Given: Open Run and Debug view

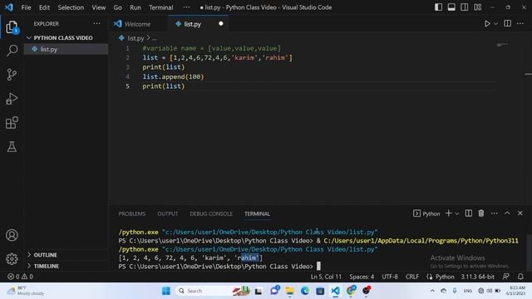Looking at the screenshot, I should (12, 99).
